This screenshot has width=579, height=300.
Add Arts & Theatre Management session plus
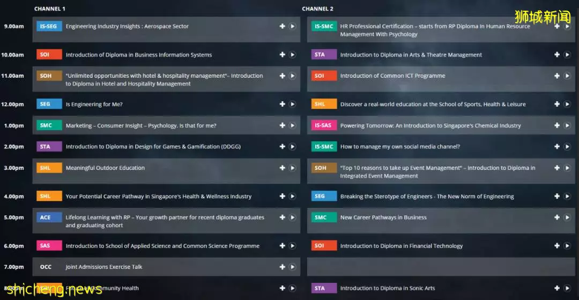click(557, 55)
